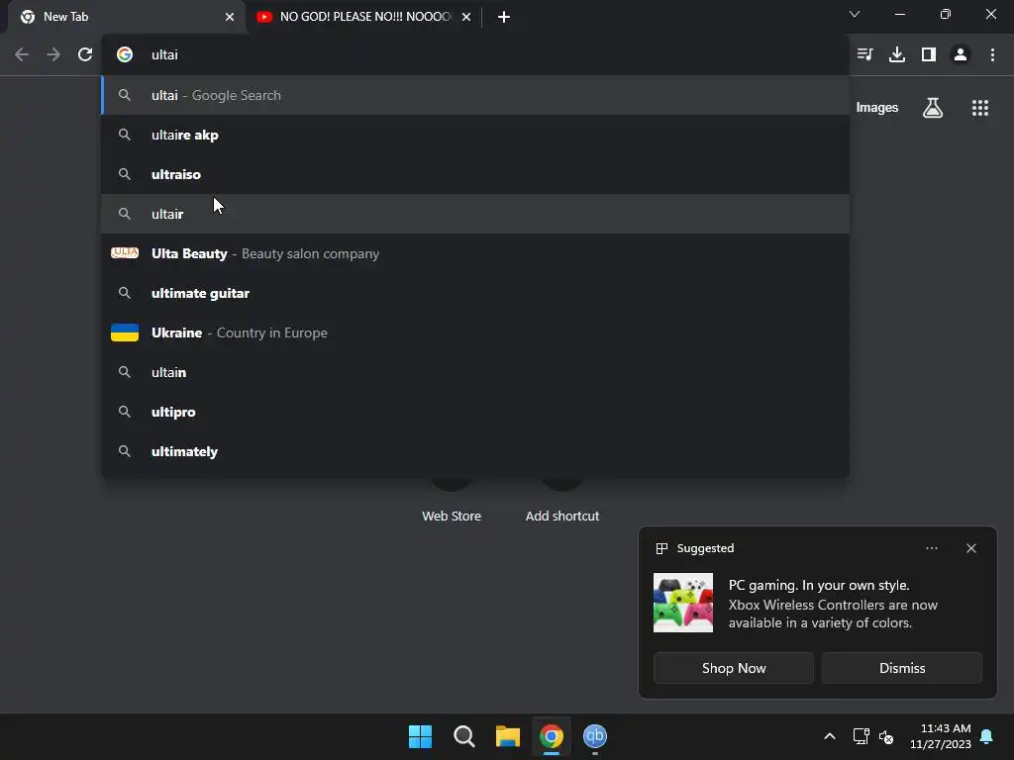Open the notification bell in the taskbar

[x=986, y=736]
